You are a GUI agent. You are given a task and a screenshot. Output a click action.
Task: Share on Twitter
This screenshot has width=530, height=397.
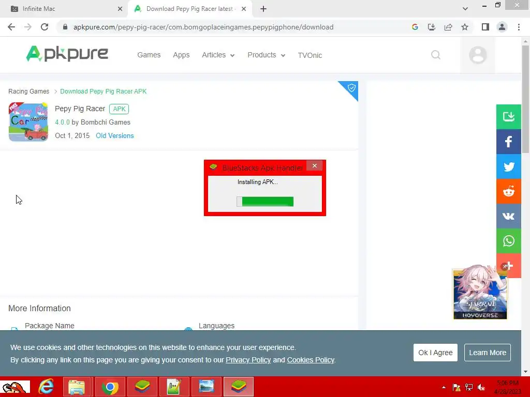point(508,166)
